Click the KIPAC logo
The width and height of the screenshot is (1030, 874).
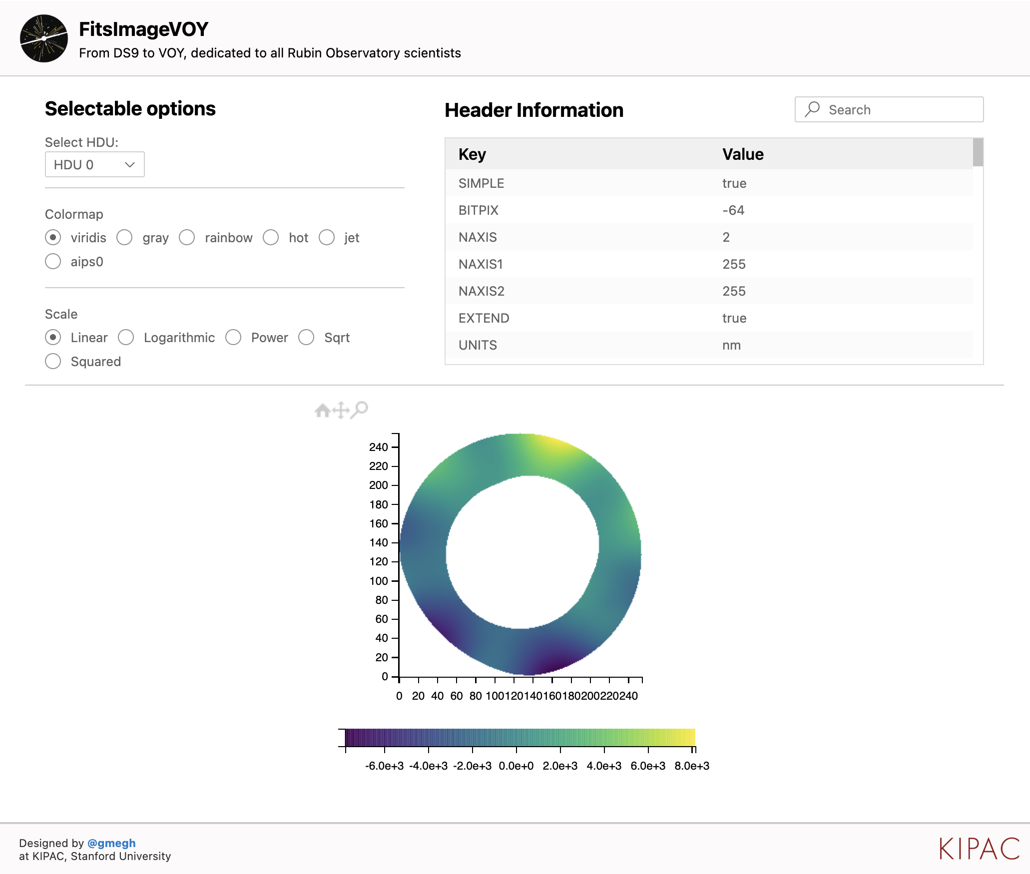point(979,849)
